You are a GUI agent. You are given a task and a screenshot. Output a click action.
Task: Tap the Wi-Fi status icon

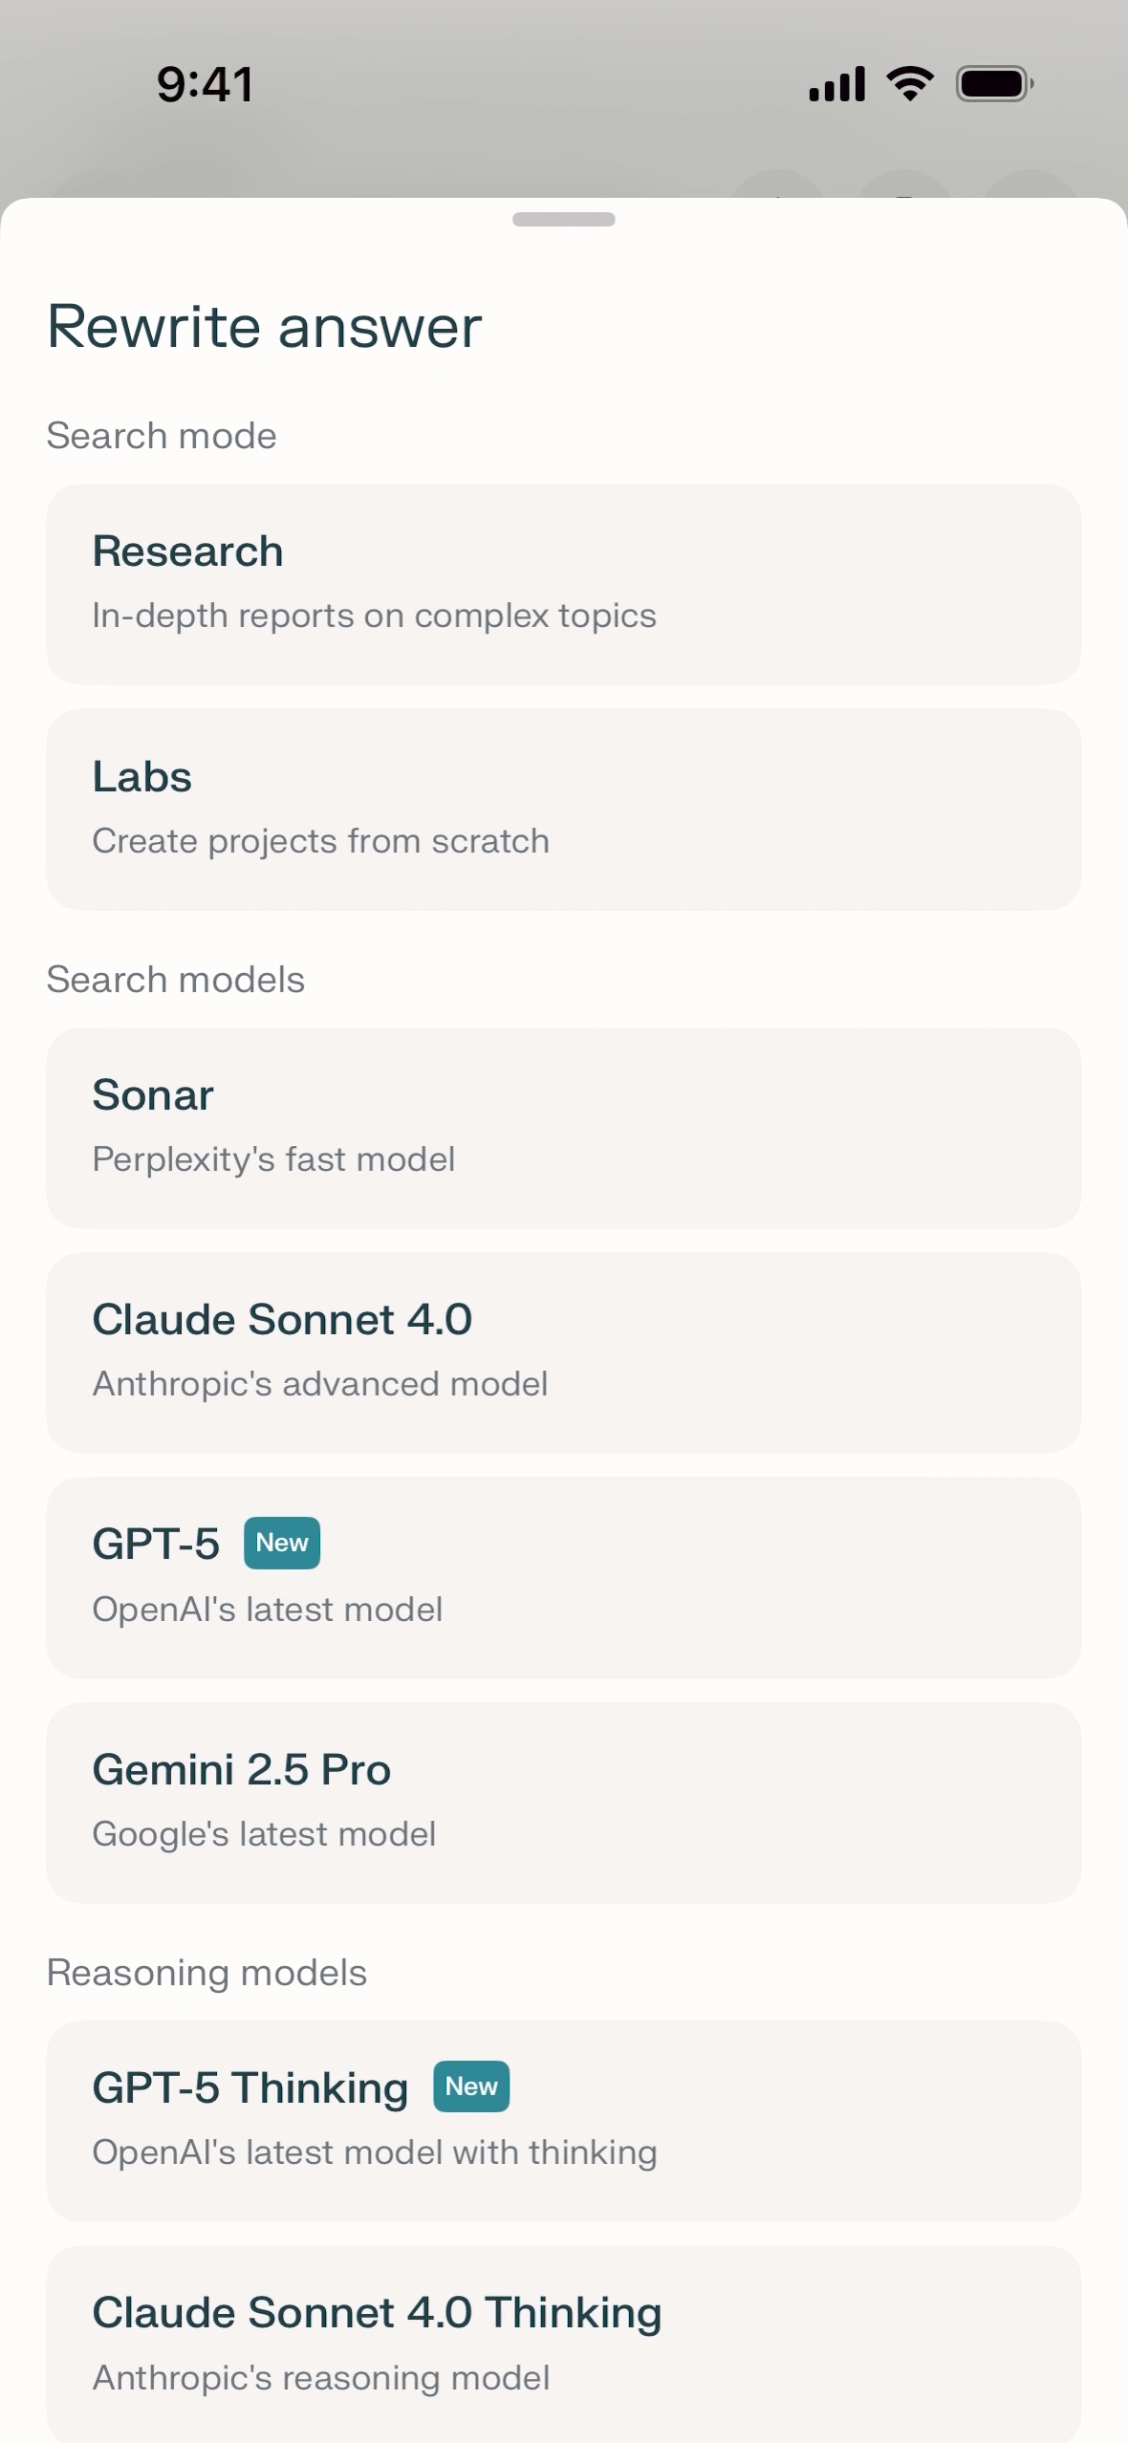tap(910, 84)
